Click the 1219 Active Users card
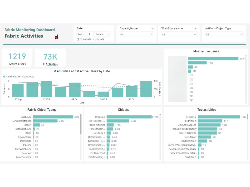Viewport: 250px width, 187px height. pos(17,58)
